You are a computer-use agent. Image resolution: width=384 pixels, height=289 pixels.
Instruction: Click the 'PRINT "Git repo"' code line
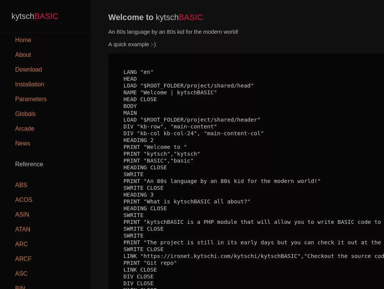150,263
